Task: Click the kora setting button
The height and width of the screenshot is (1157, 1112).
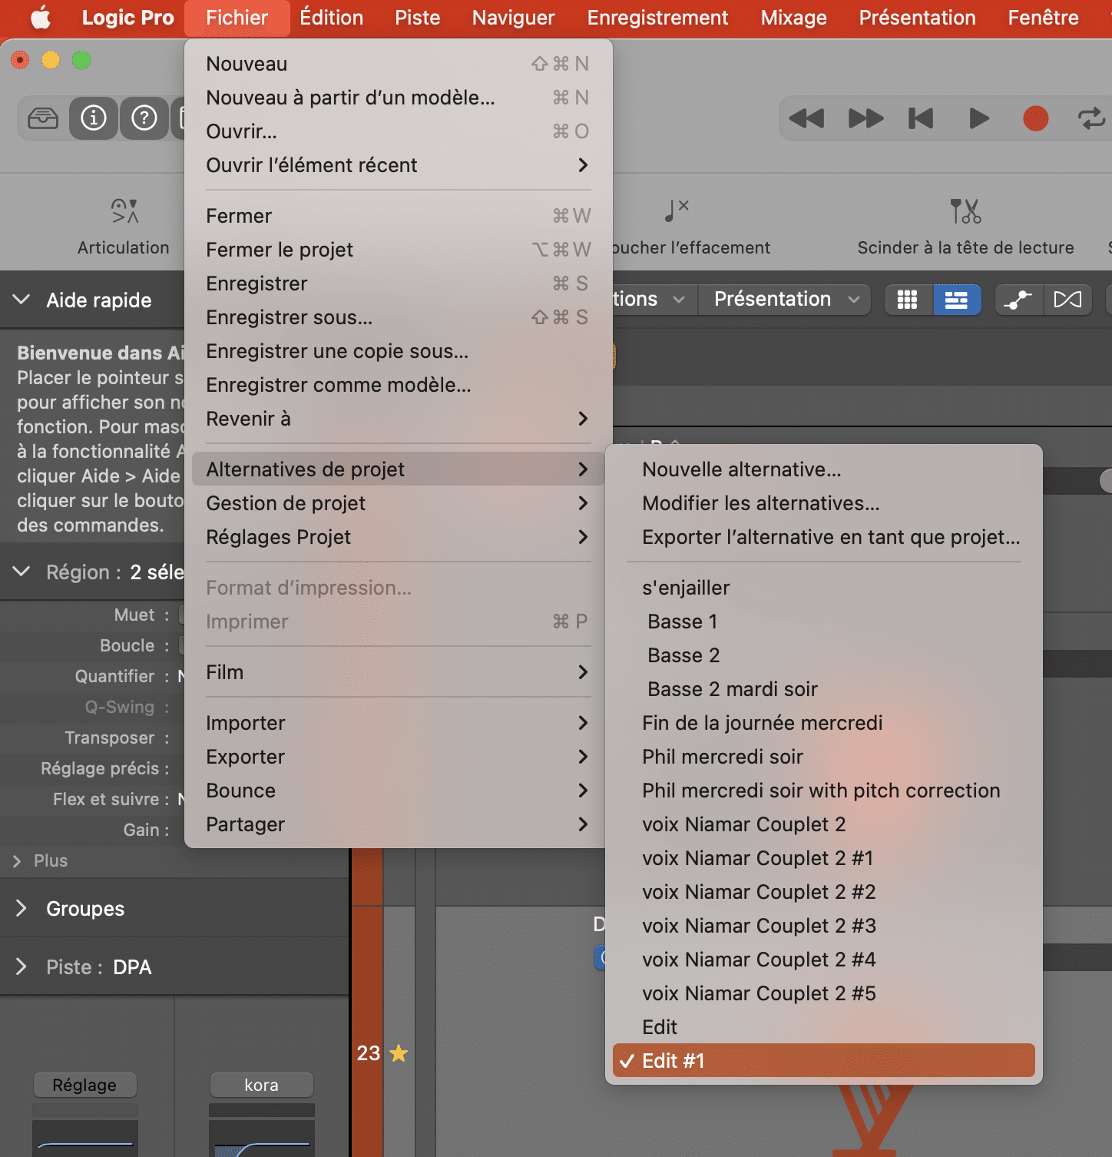Action: pyautogui.click(x=262, y=1085)
